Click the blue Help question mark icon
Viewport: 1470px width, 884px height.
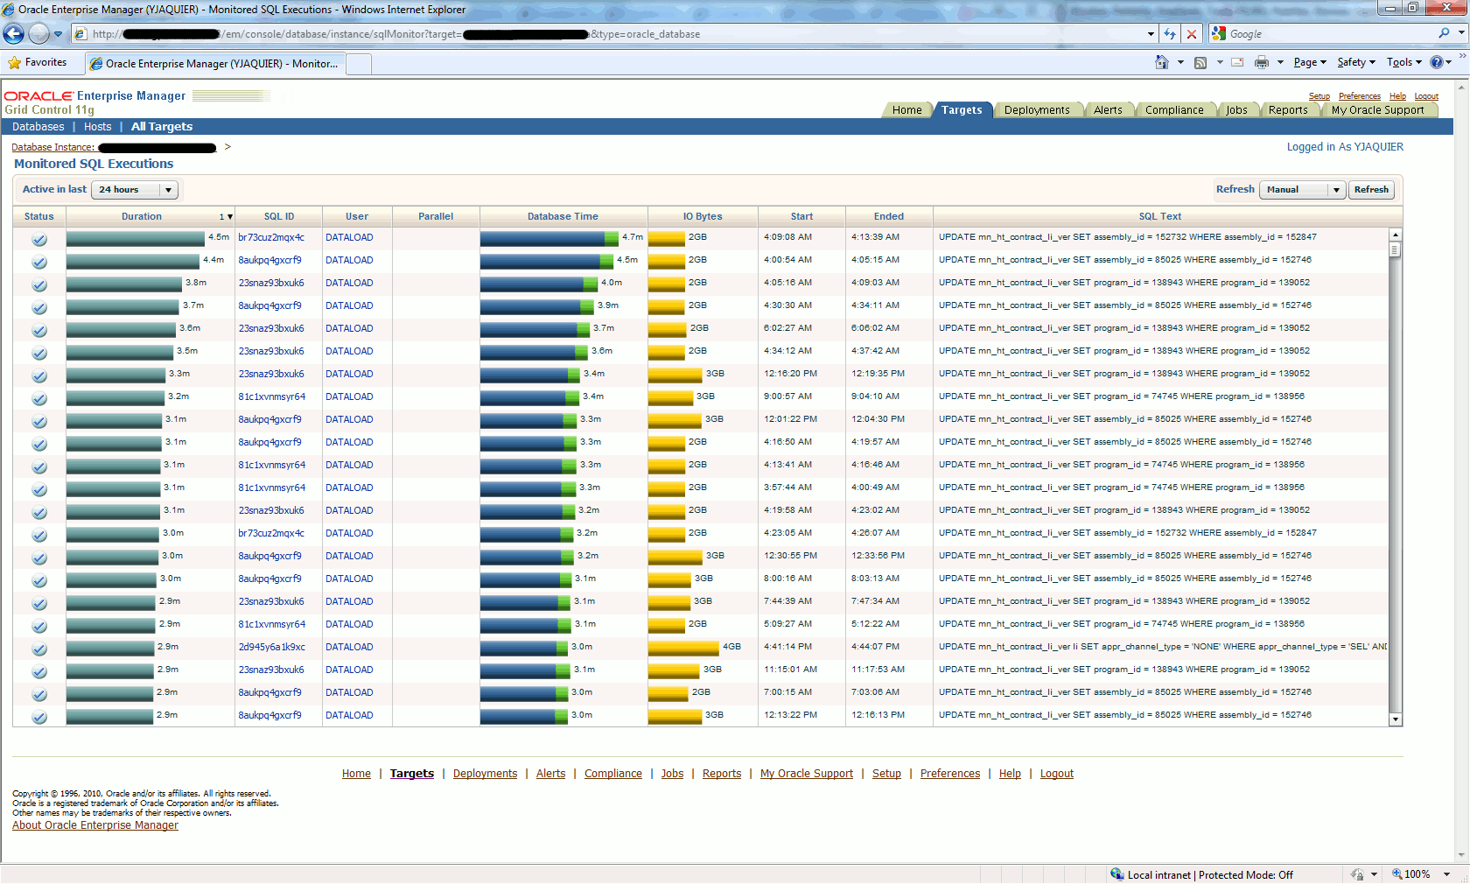coord(1436,62)
